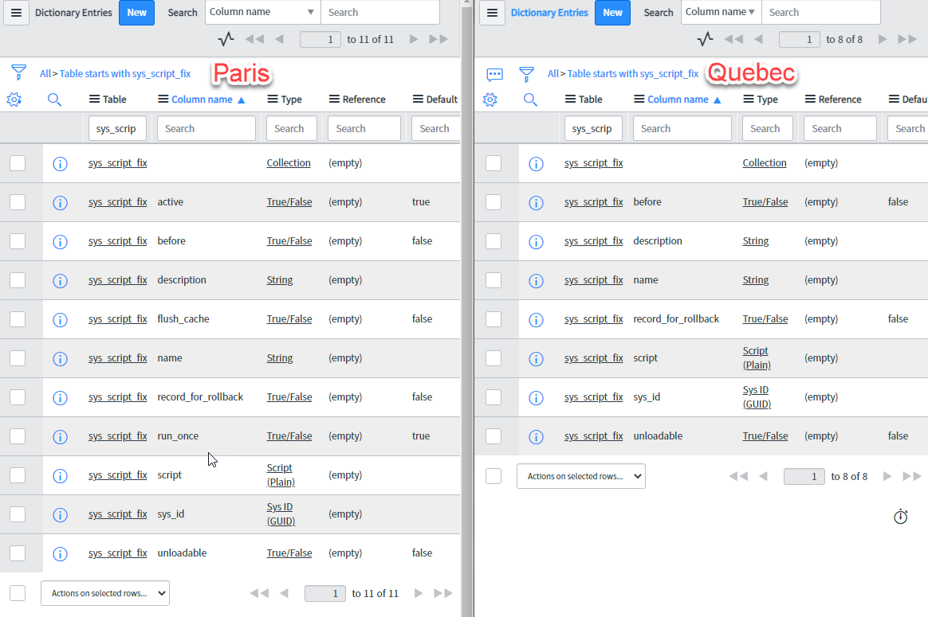928x617 pixels.
Task: Open list personalize gear in Paris panel
Action: 14,100
